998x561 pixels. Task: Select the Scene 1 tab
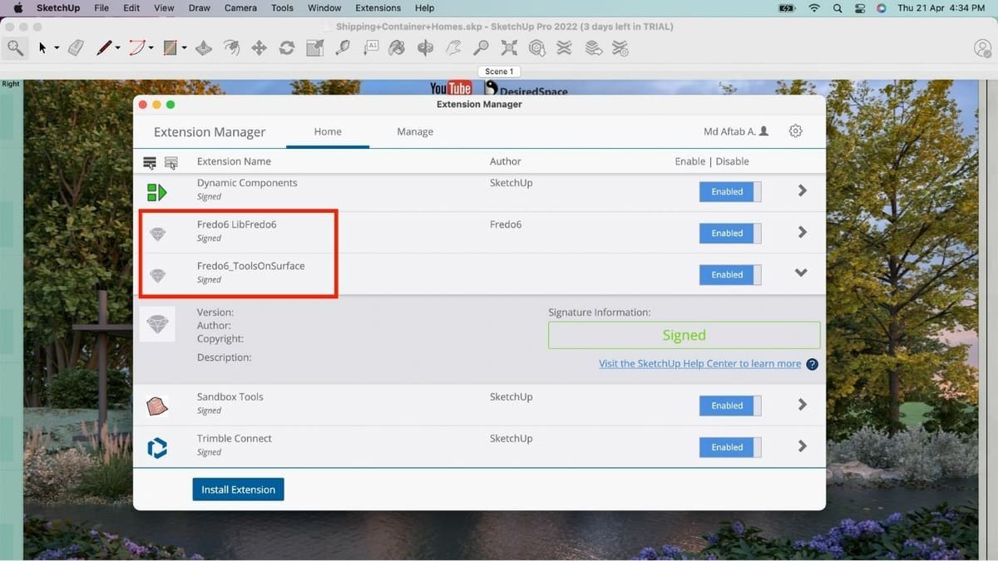(x=499, y=71)
